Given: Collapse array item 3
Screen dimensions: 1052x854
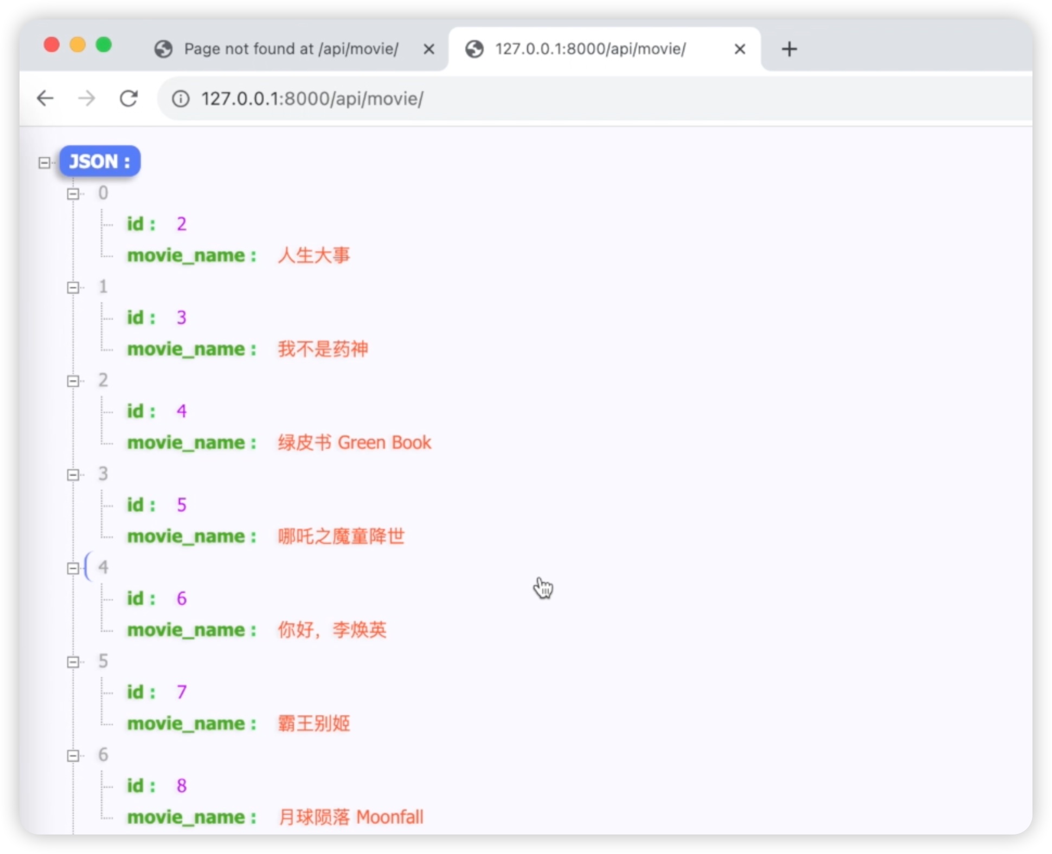Looking at the screenshot, I should click(x=73, y=475).
